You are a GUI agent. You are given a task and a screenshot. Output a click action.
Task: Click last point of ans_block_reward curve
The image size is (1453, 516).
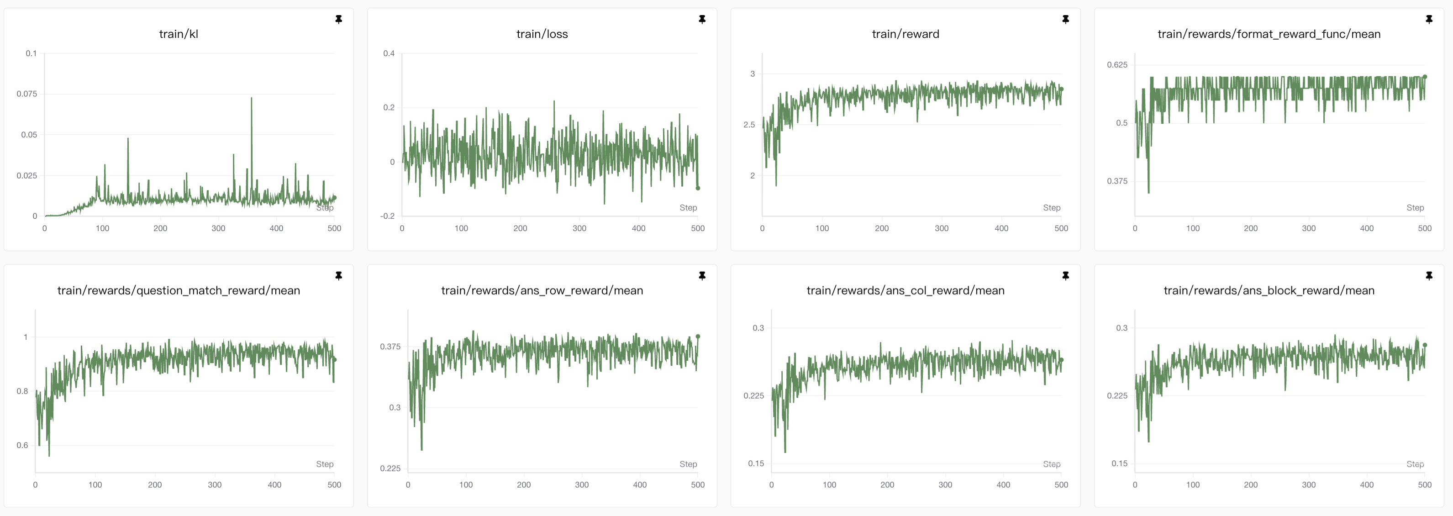pyautogui.click(x=1425, y=345)
